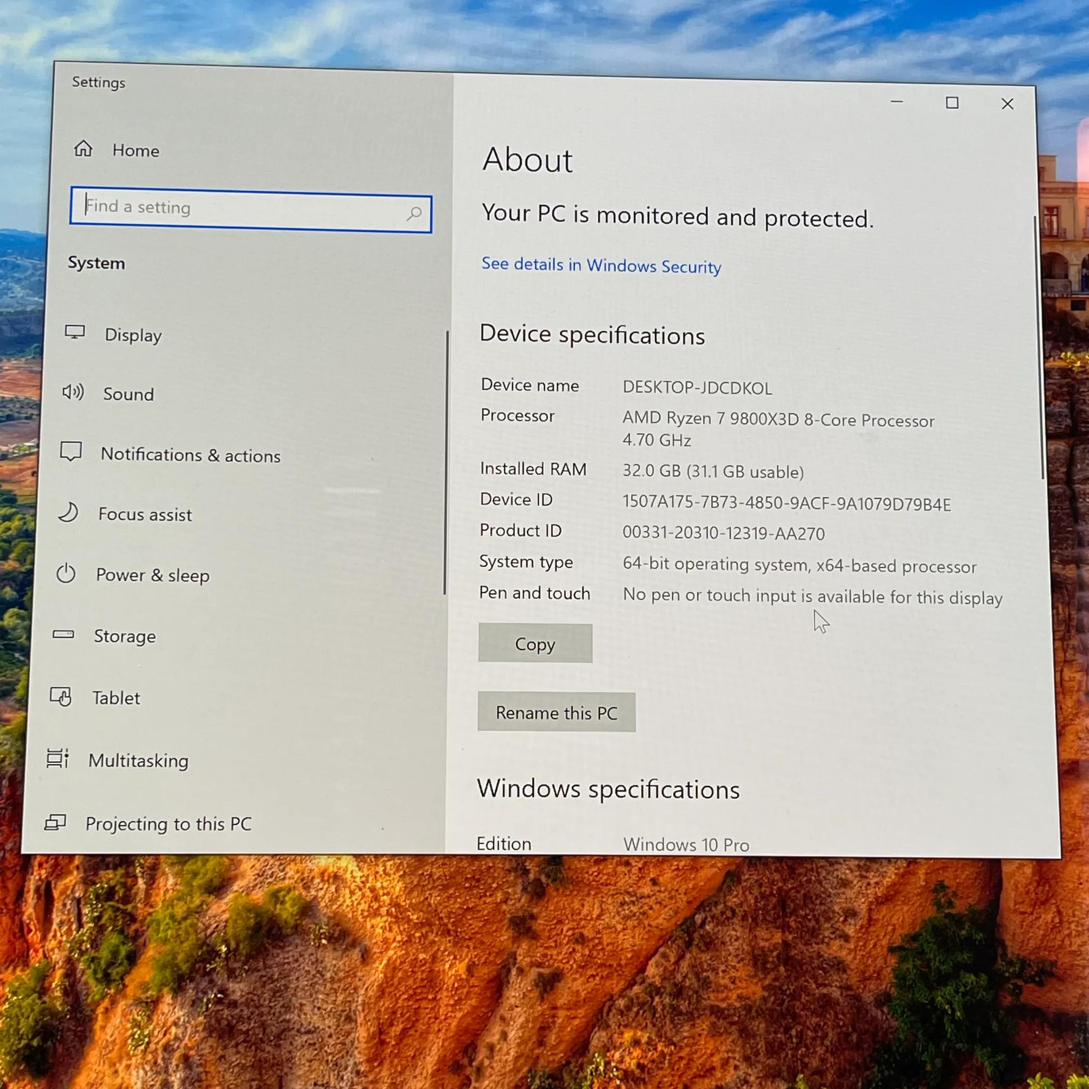Click the Rename this PC button

[x=556, y=713]
